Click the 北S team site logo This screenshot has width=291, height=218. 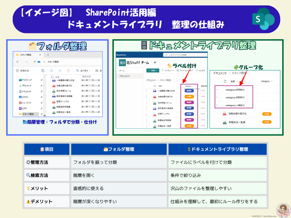coord(122,62)
